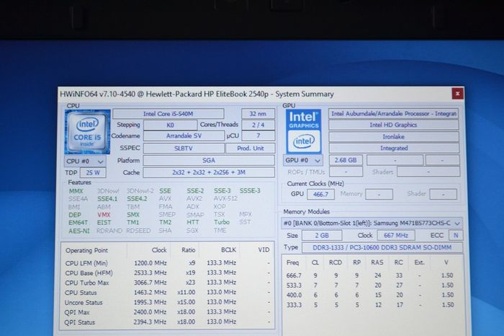Click the 333.3 memory timing frequency

click(294, 305)
